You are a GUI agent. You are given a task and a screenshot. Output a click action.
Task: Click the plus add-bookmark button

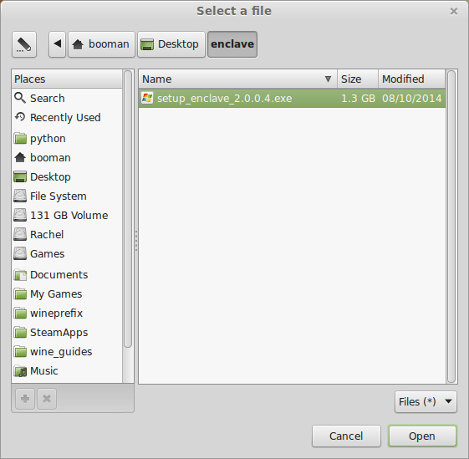tap(25, 399)
